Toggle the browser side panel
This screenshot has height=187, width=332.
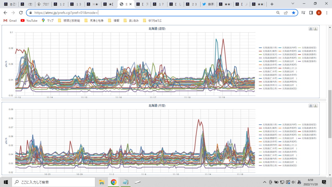[x=311, y=13]
